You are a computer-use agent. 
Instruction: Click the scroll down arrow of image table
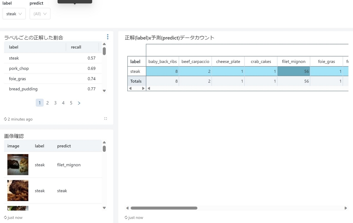point(104,208)
